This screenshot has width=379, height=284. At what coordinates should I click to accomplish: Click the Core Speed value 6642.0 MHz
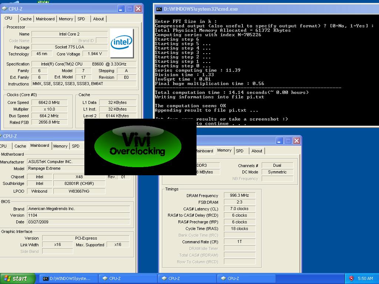click(49, 102)
